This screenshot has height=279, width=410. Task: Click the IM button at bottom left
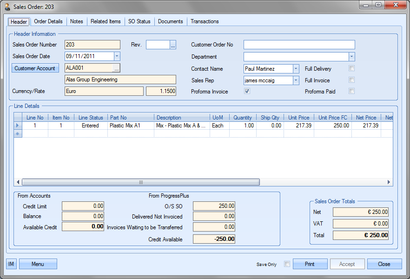11,264
